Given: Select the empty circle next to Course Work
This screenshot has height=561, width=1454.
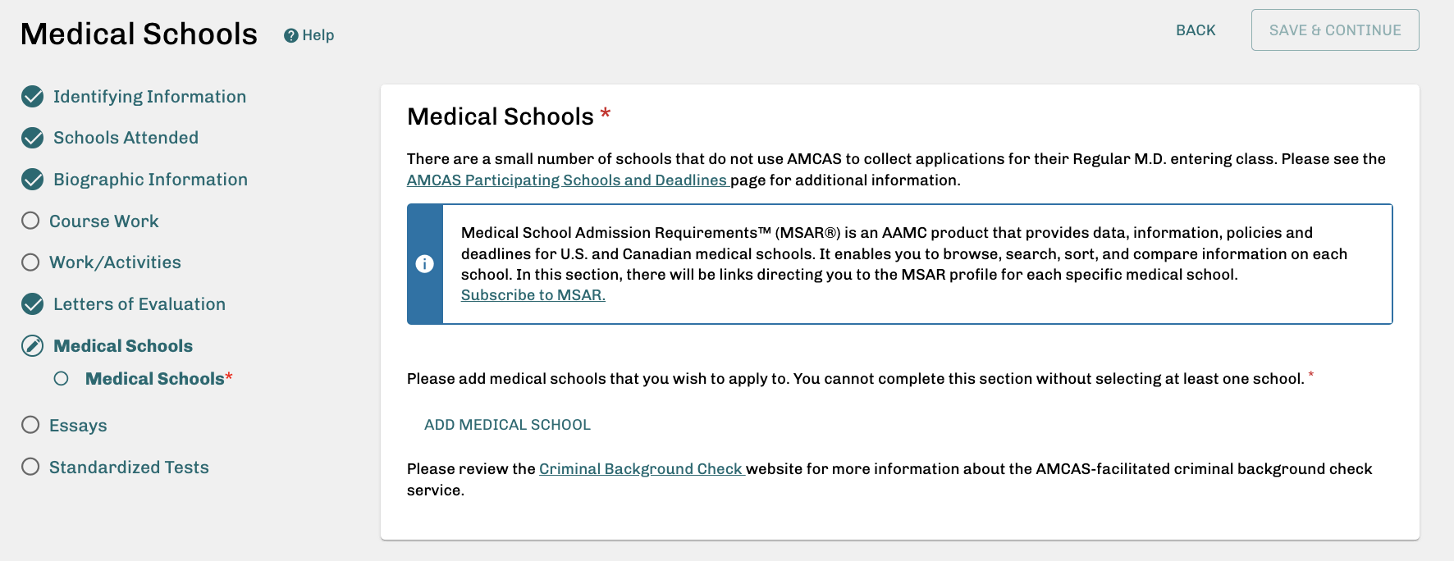Looking at the screenshot, I should [31, 220].
